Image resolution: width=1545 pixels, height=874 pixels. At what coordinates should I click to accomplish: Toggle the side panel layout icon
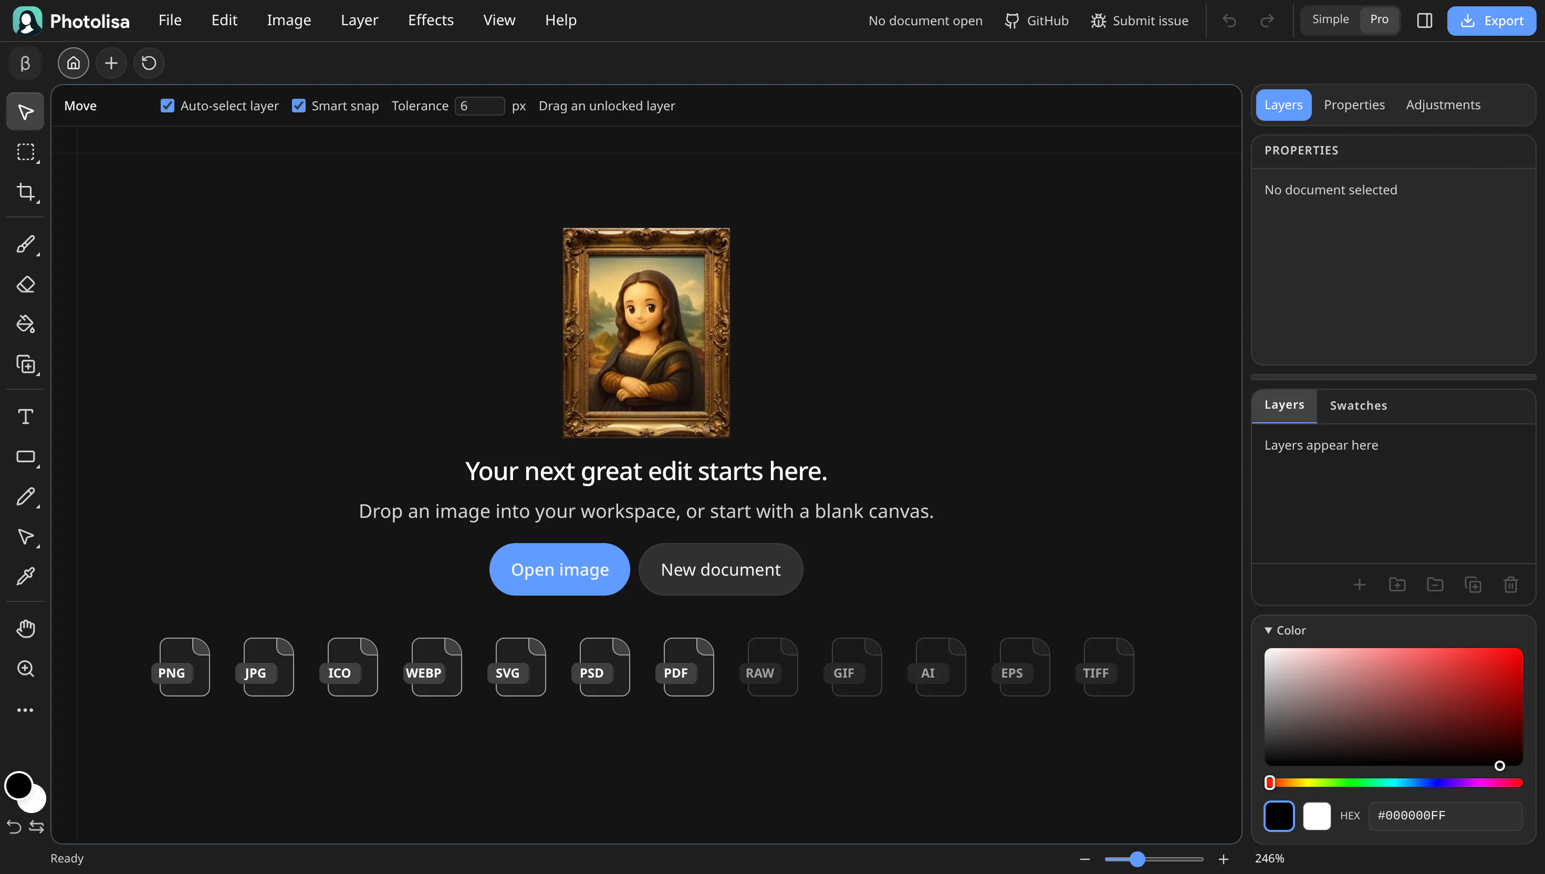click(1424, 20)
